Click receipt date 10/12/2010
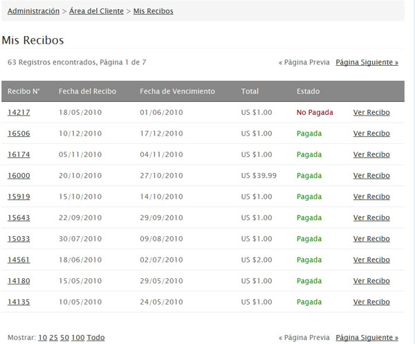Viewport: 415px width, 344px height. [x=80, y=134]
